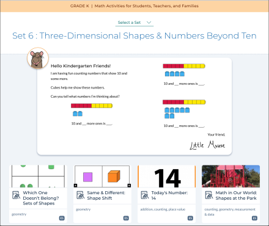
Task: Open Same & Different: Shape Shift activity
Action: click(106, 195)
